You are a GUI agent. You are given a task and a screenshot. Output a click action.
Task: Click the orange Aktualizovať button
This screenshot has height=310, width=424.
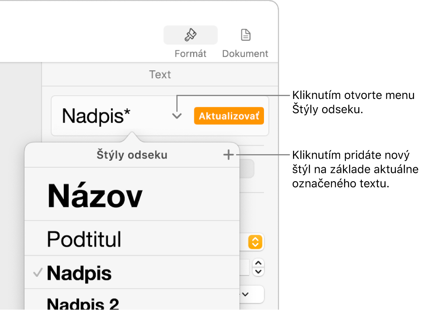(x=229, y=116)
